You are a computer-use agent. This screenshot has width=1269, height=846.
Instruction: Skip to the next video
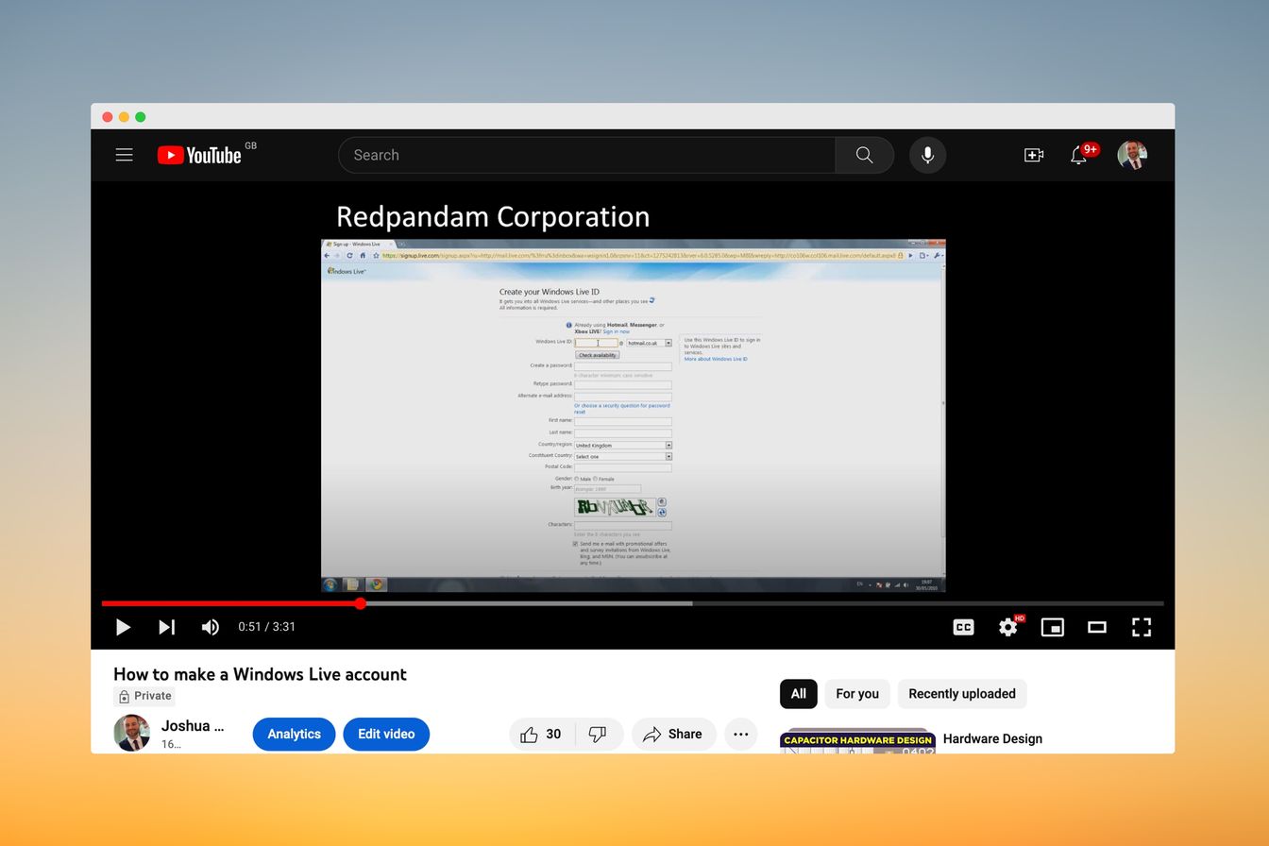[x=166, y=627]
